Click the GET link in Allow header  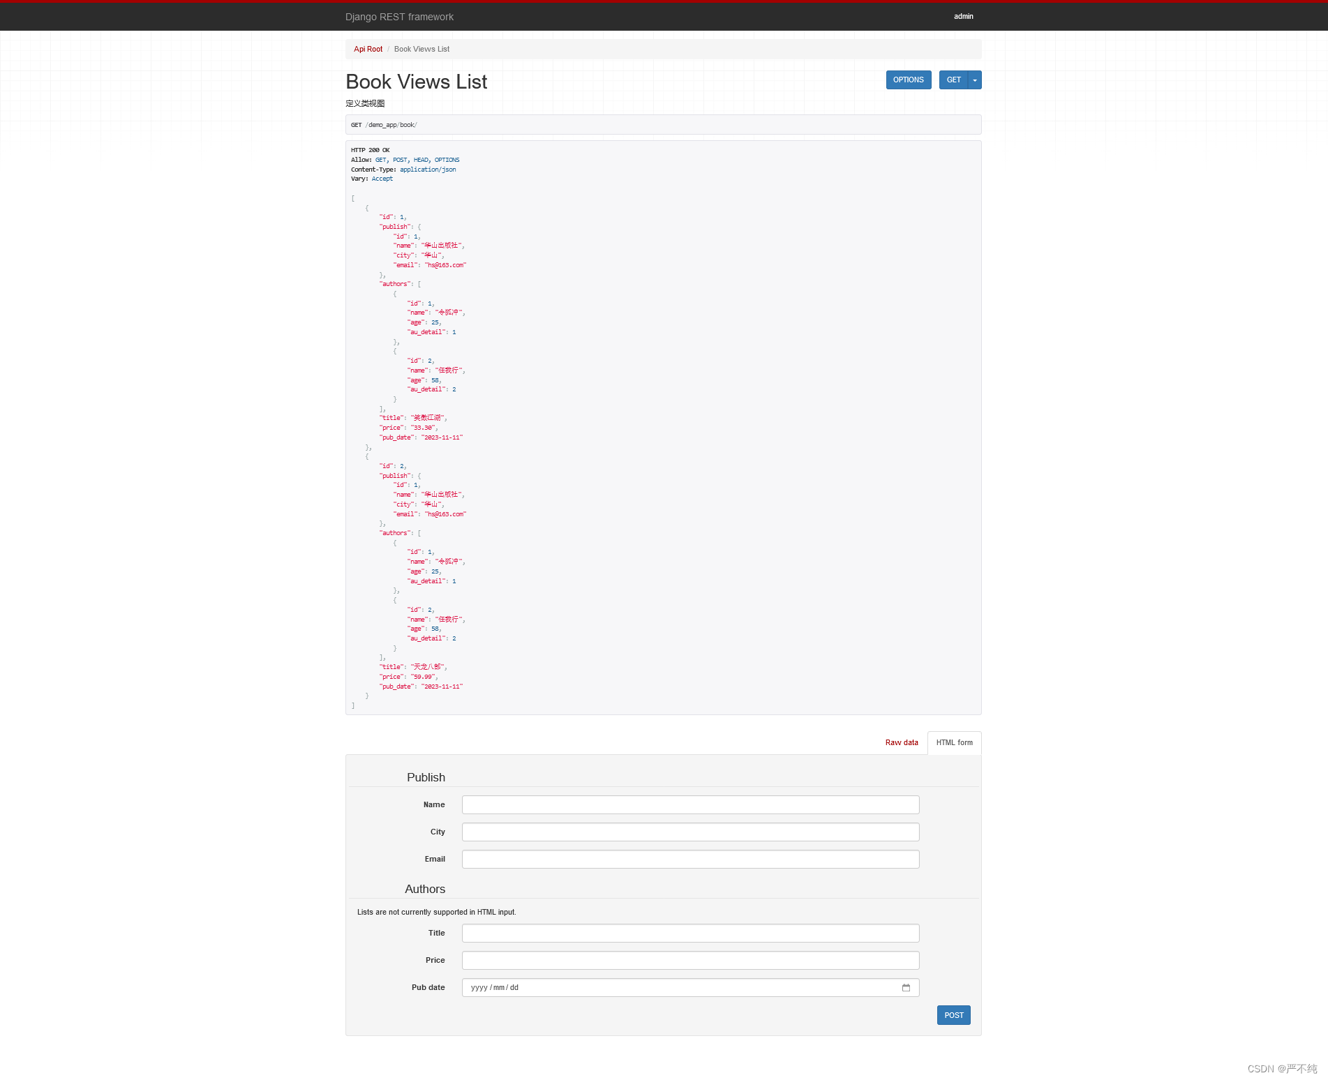coord(380,160)
